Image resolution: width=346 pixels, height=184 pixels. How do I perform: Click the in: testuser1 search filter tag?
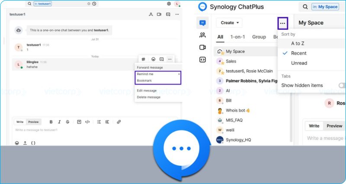tap(42, 4)
